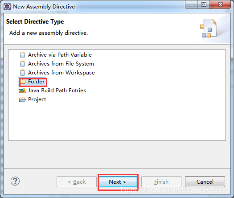Image resolution: width=234 pixels, height=198 pixels.
Task: Click the jar icon beside Archive via Path Variable
Action: [22, 55]
